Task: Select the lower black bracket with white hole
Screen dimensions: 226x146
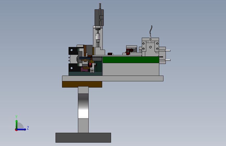Action: click(73, 68)
